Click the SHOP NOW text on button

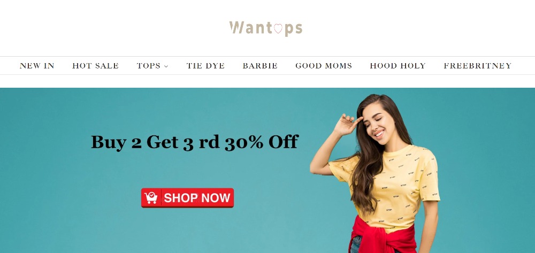197,198
